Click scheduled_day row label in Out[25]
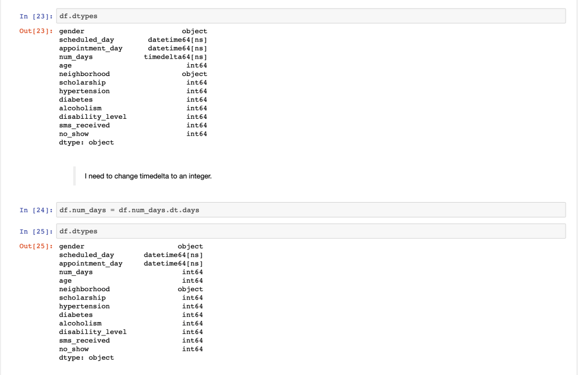 click(86, 255)
